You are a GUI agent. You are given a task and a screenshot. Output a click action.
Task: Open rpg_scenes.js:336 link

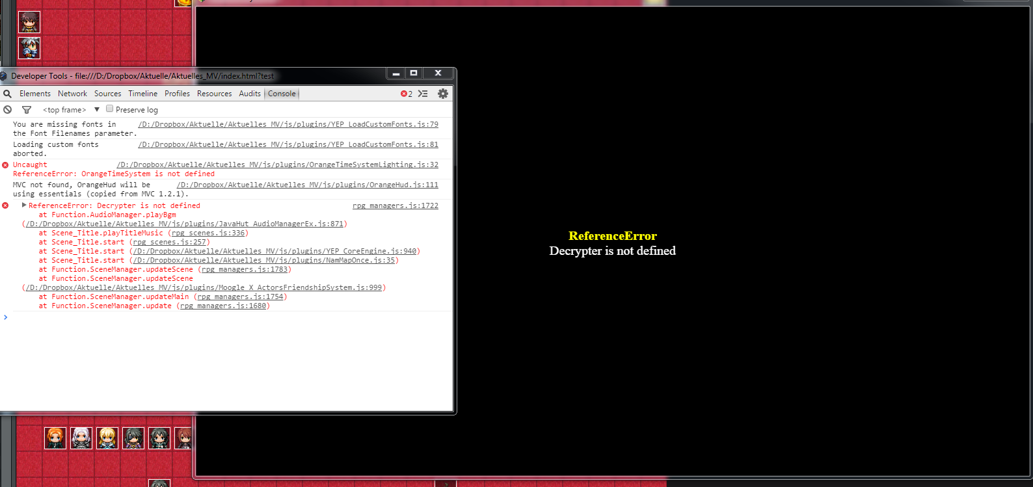tap(208, 233)
